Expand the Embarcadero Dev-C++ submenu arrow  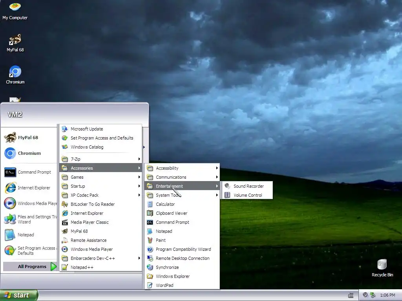139,258
